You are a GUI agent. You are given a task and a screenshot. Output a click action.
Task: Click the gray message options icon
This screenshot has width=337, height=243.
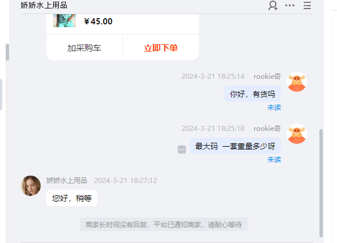182,150
